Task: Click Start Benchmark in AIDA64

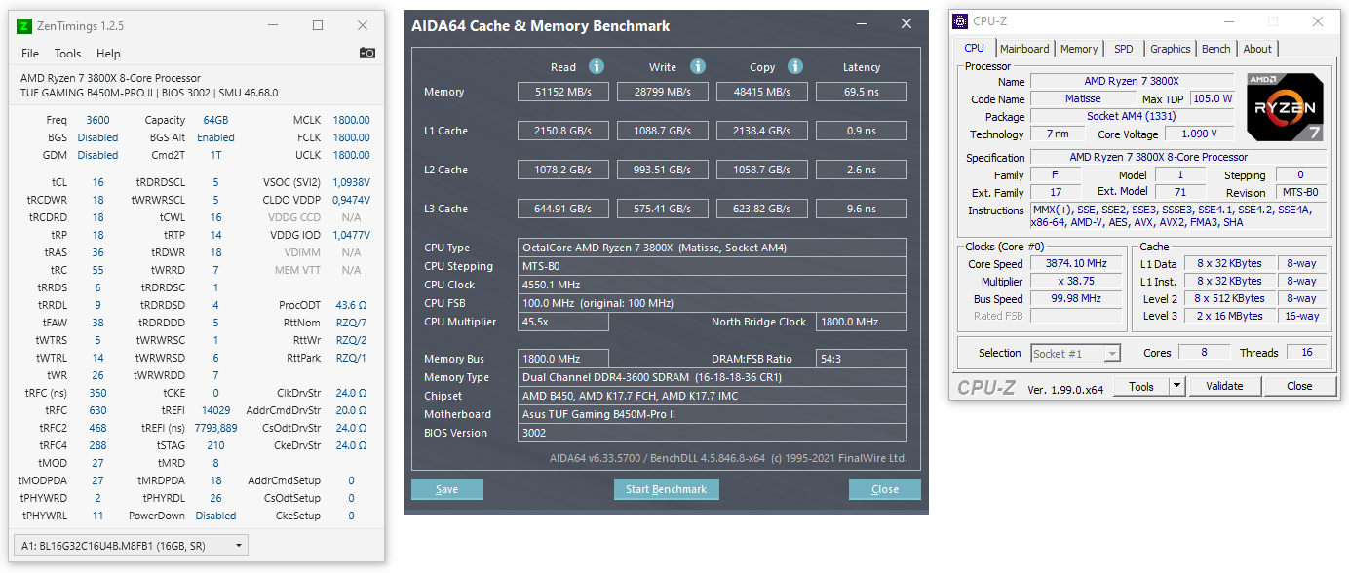Action: coord(667,489)
